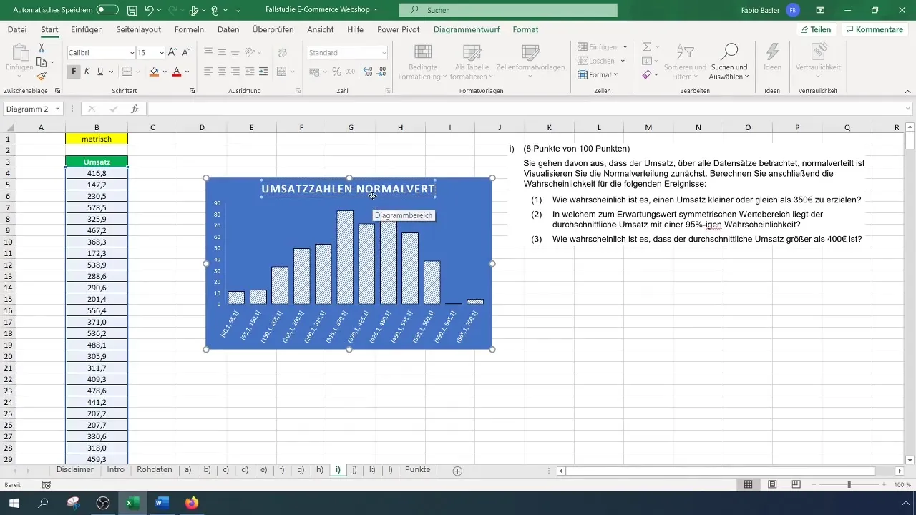The height and width of the screenshot is (515, 916).
Task: Click the green Umsatz header cell
Action: coord(97,162)
